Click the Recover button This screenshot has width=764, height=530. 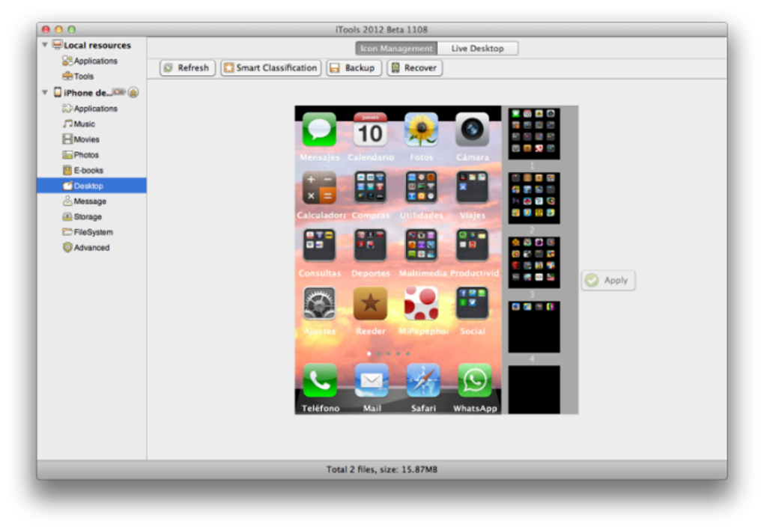(x=415, y=67)
